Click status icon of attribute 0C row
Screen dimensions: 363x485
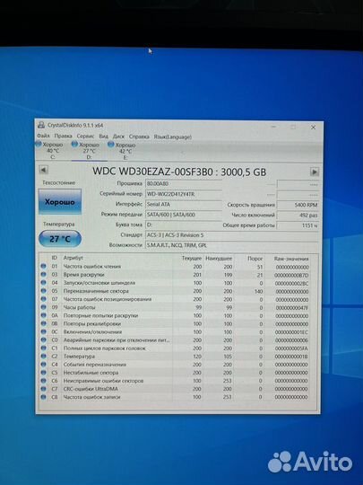pos(43,331)
